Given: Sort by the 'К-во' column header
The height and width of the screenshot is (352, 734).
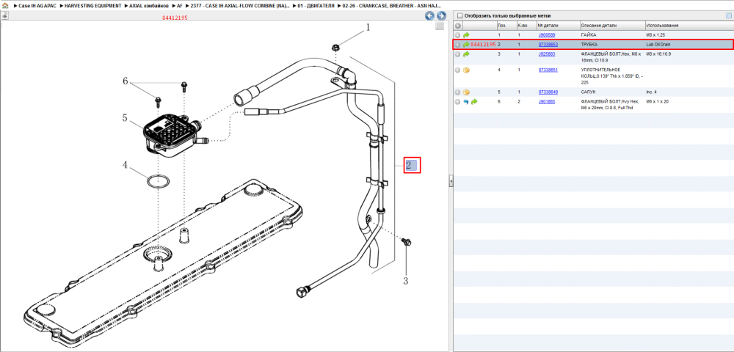Looking at the screenshot, I should (x=526, y=25).
